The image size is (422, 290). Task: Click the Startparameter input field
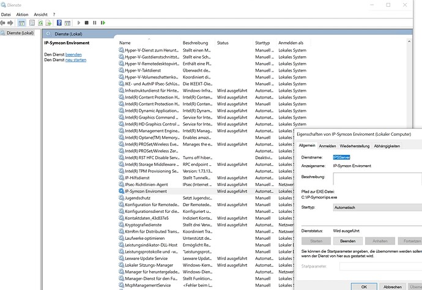[380, 266]
